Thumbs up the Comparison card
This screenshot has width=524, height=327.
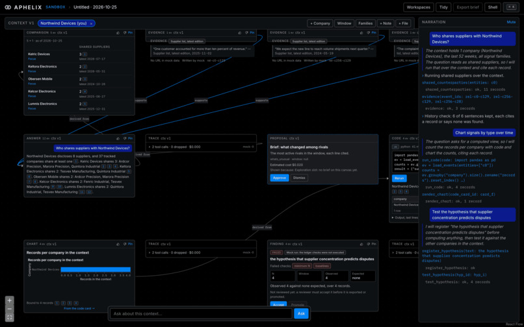pyautogui.click(x=118, y=32)
